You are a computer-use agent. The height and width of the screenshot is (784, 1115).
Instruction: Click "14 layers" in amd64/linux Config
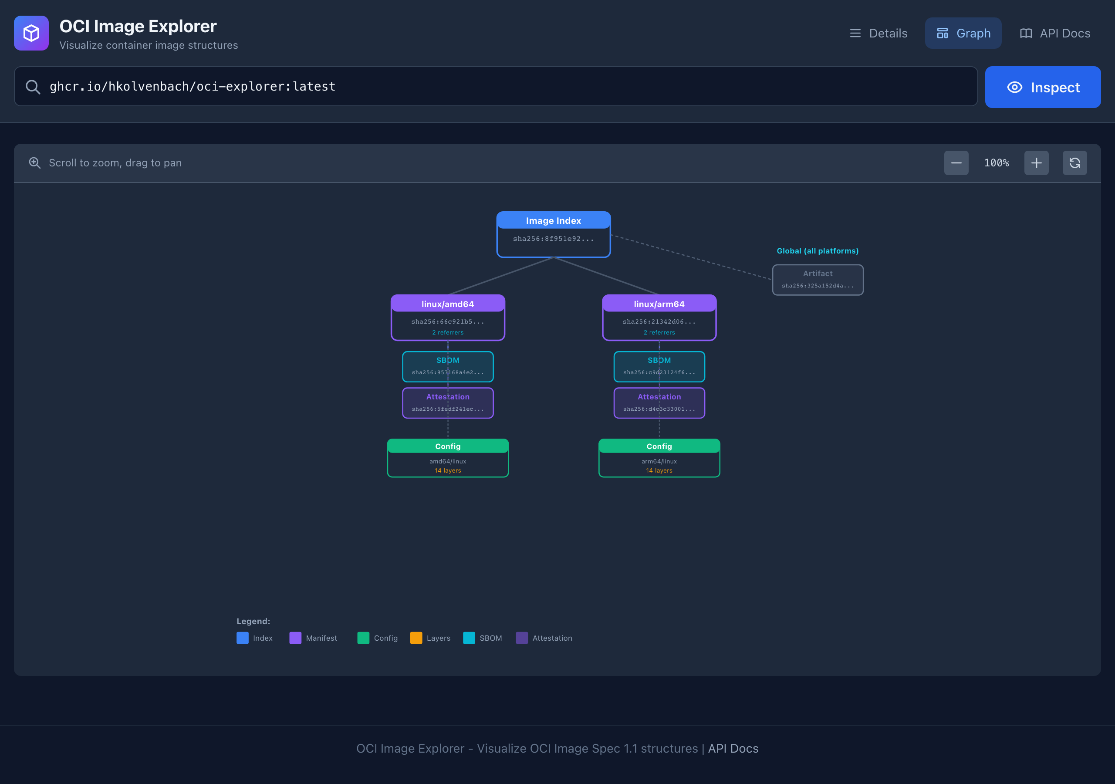(x=447, y=470)
